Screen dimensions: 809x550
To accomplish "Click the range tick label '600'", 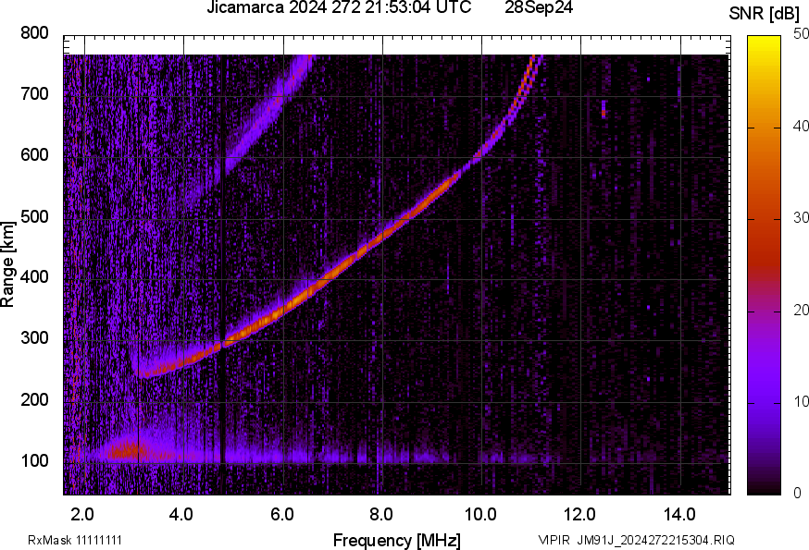I will pos(34,154).
